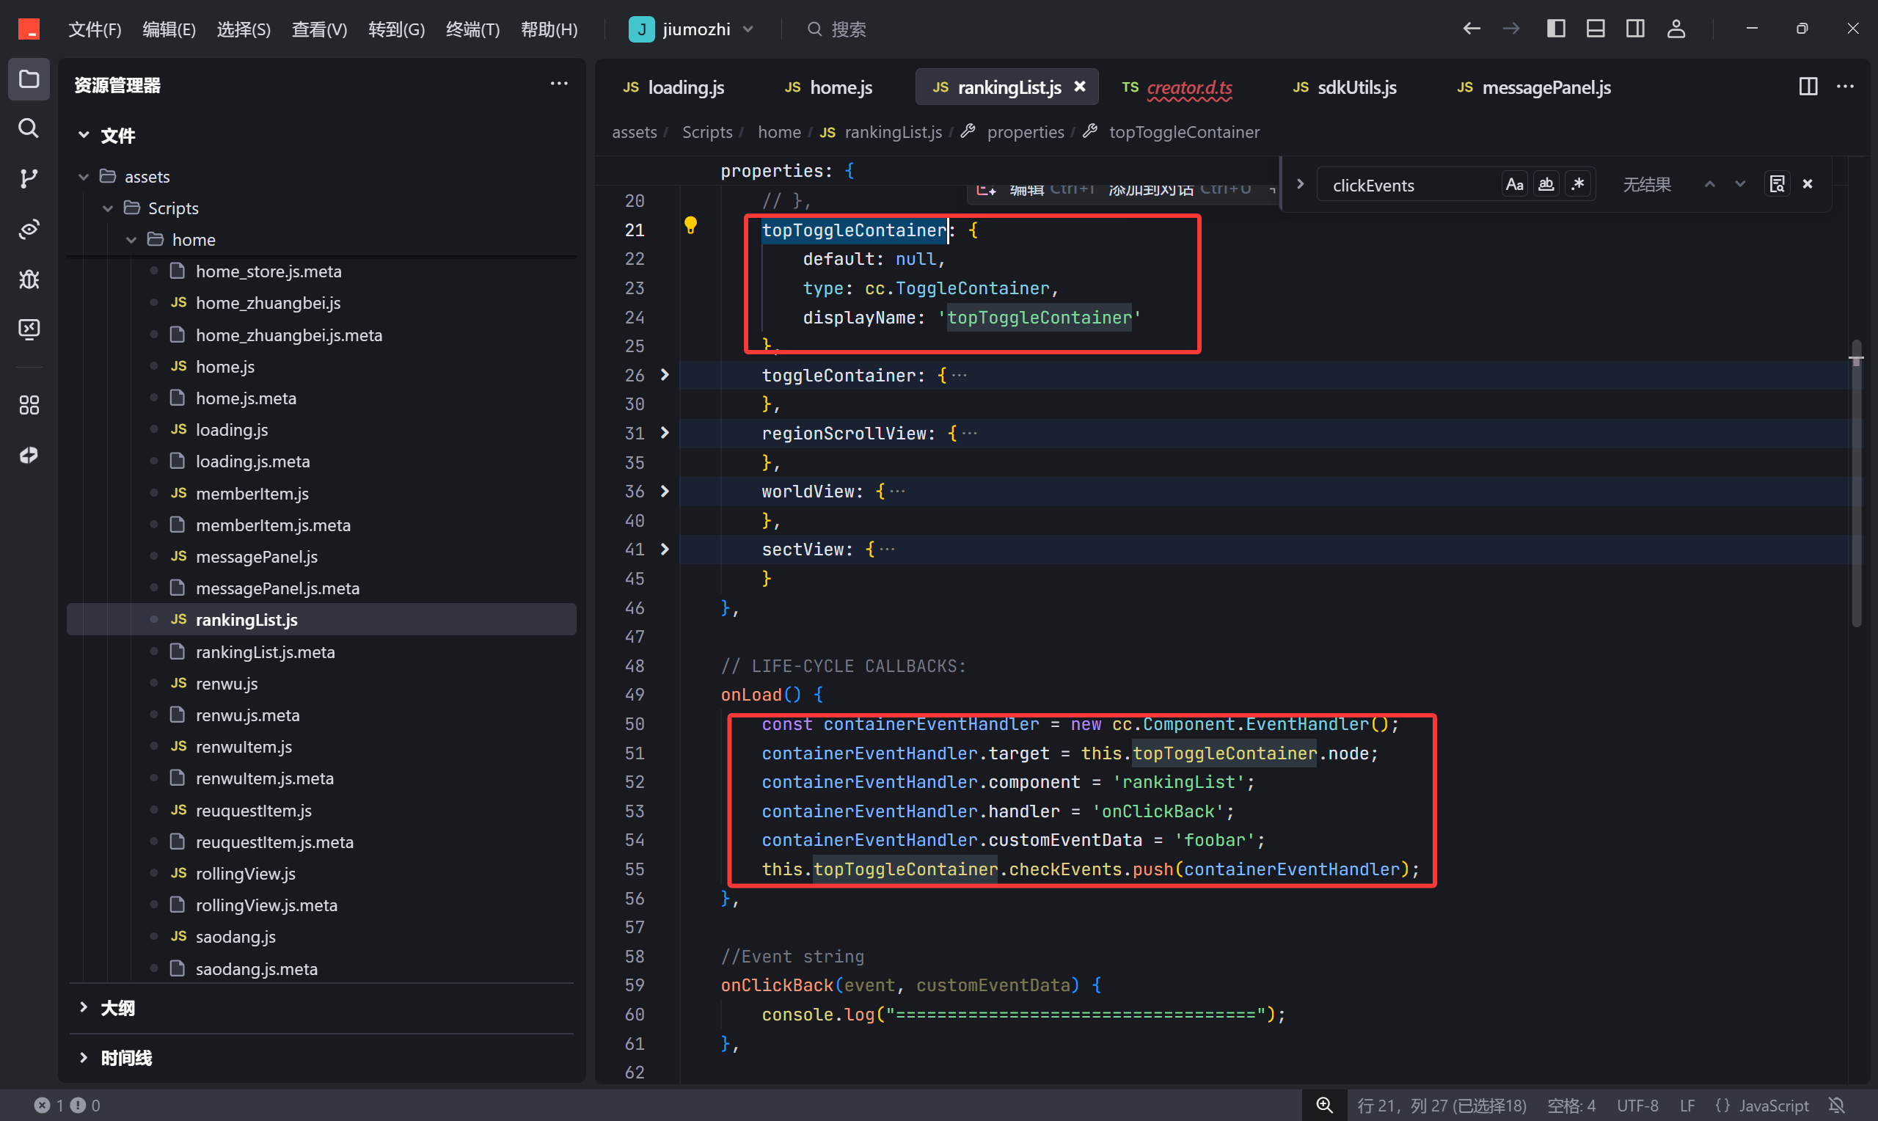This screenshot has height=1121, width=1878.
Task: Click the lightbulb quick-fix icon on line 21
Action: point(690,225)
